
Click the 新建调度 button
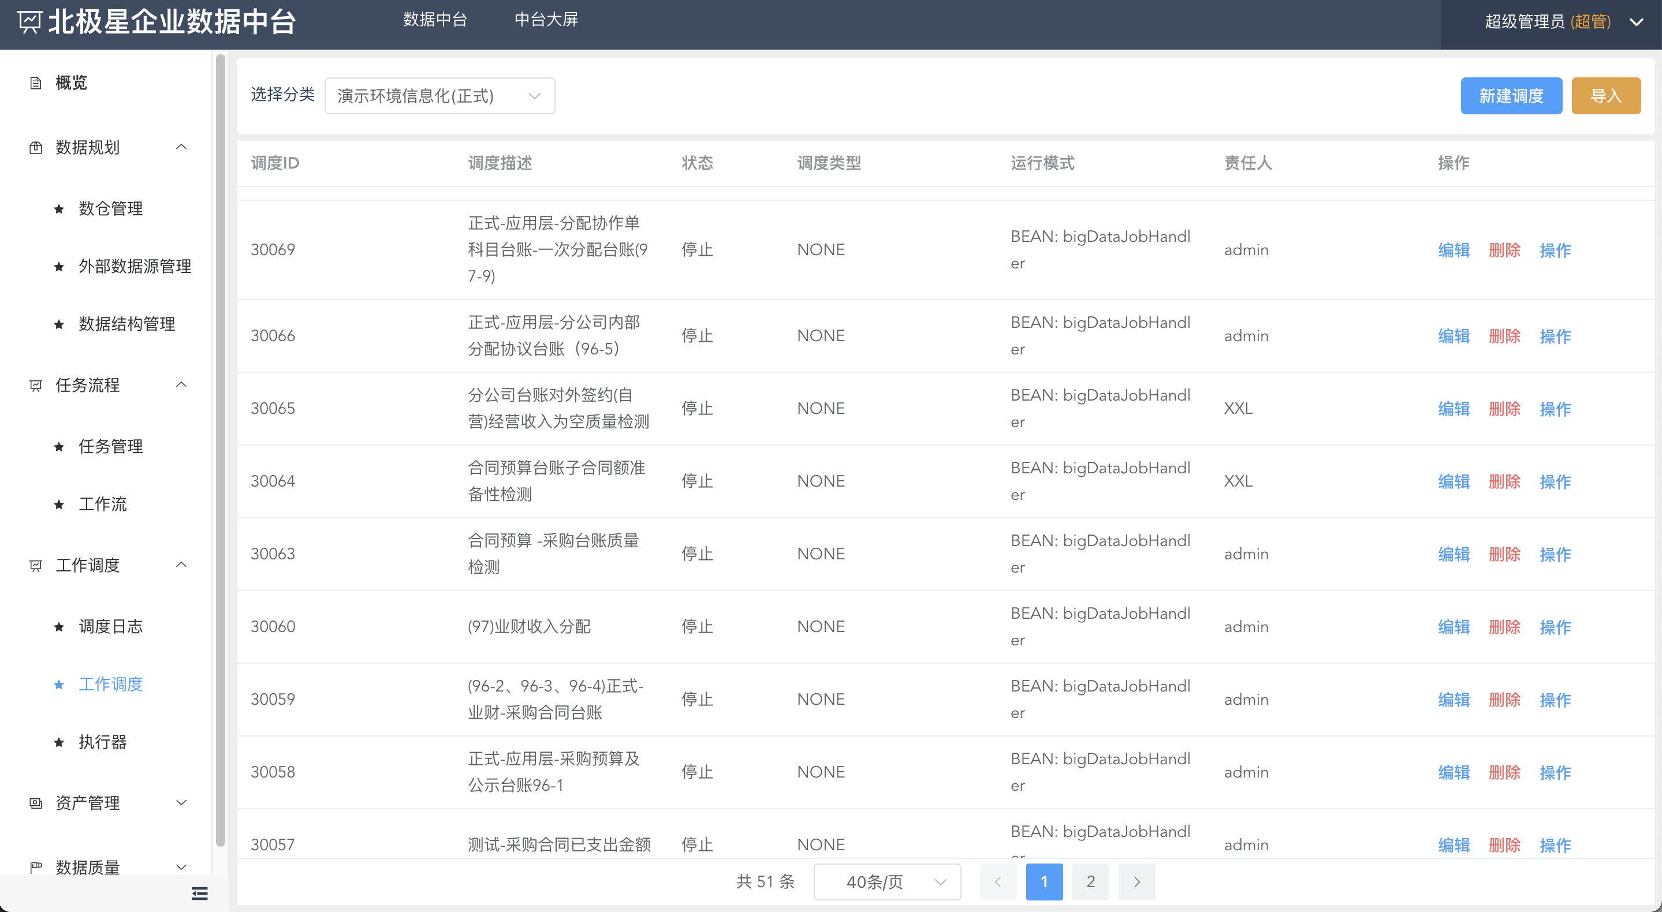tap(1511, 95)
